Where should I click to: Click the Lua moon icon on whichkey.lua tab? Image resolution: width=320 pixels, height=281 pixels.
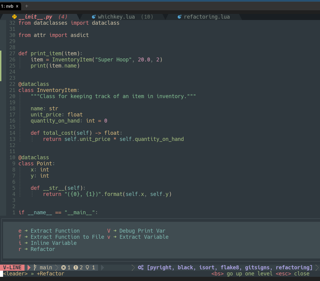pyautogui.click(x=94, y=17)
